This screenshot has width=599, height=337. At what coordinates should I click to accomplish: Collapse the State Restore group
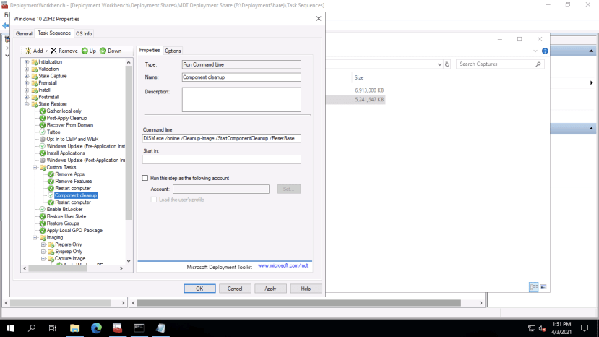(x=27, y=104)
